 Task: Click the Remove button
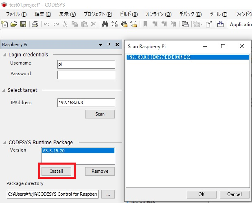100,171
